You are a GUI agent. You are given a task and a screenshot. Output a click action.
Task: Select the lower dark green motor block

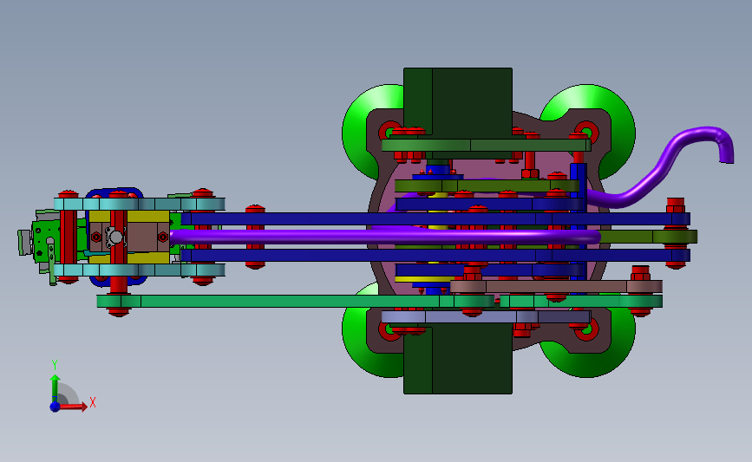(x=458, y=358)
